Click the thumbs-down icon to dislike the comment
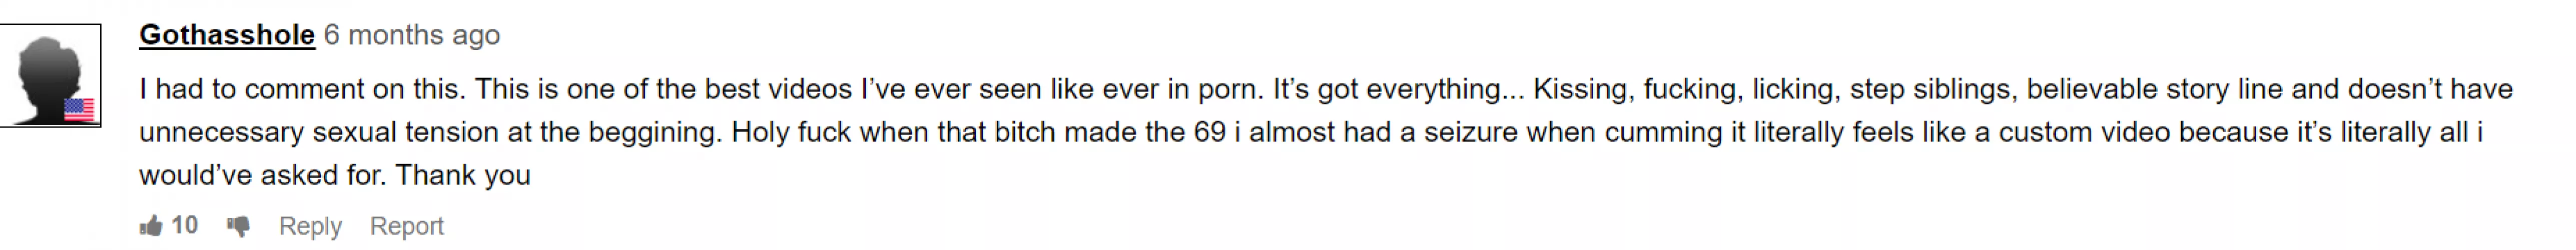 pos(238,226)
